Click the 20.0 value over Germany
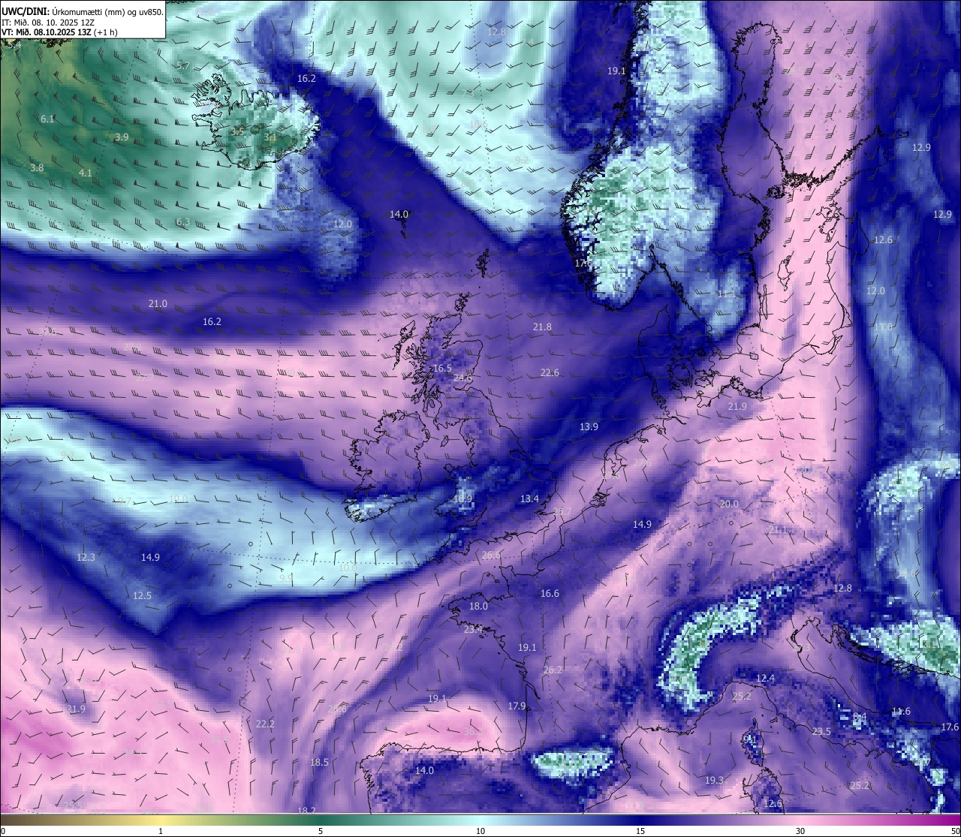Viewport: 961px width, 837px height. pyautogui.click(x=729, y=504)
